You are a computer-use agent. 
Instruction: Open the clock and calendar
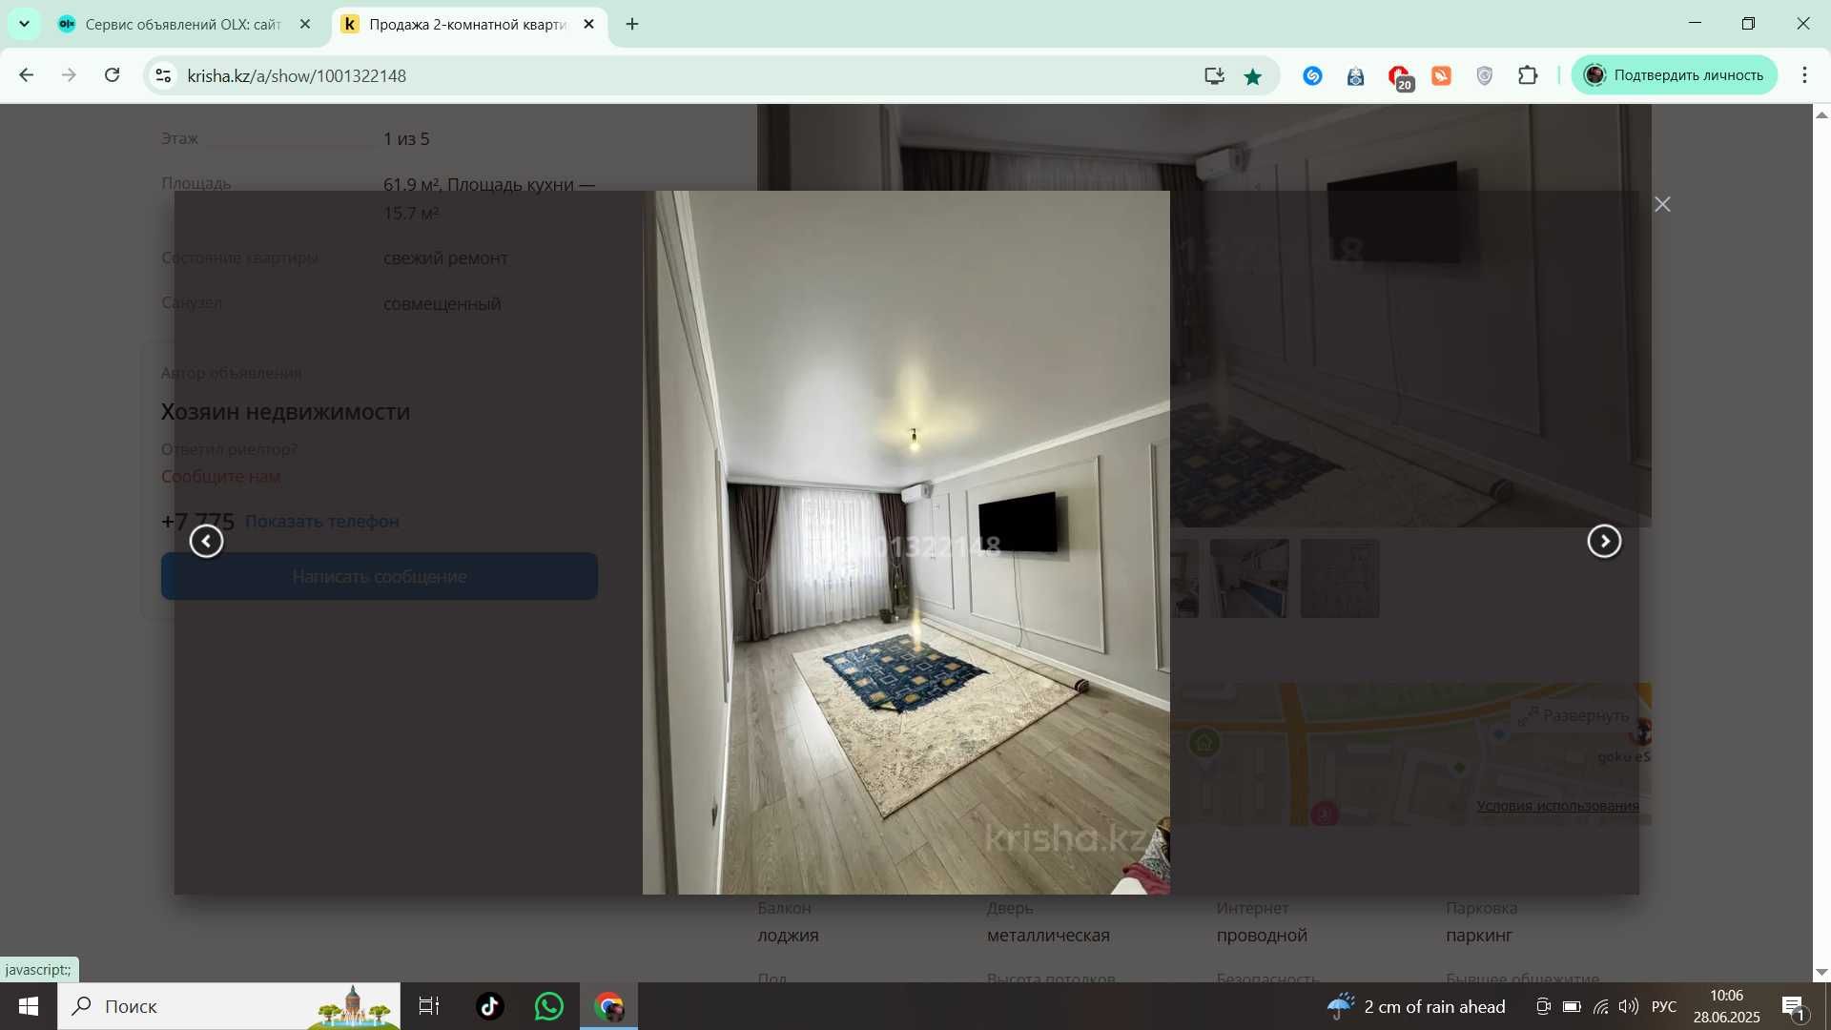click(x=1726, y=1006)
